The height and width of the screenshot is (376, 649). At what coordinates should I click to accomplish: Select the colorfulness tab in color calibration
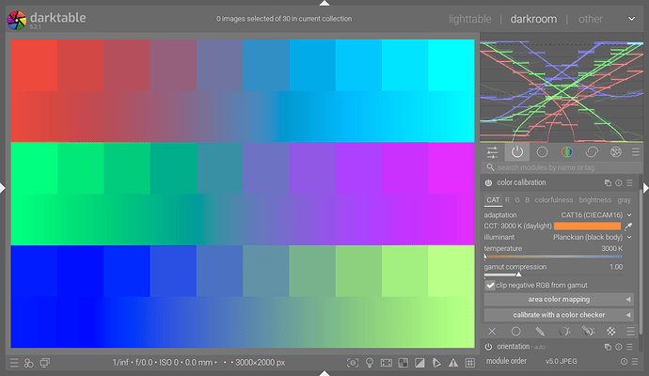click(554, 200)
